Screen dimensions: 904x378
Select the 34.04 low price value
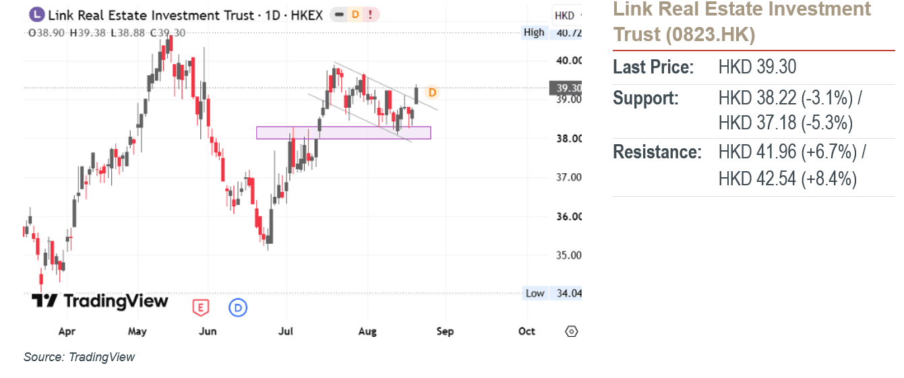[x=570, y=293]
